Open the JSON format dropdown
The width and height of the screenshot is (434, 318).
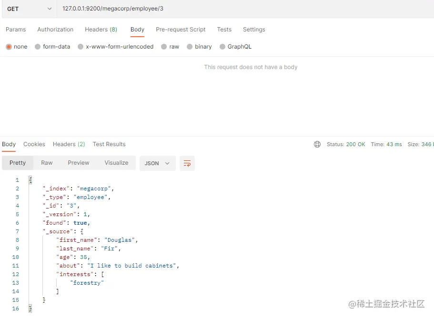point(158,163)
